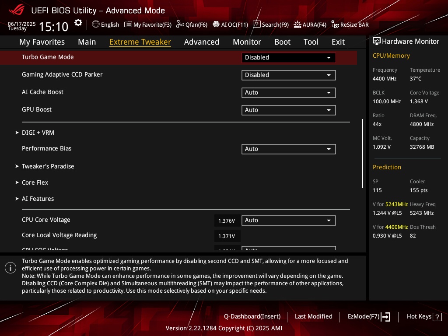Open the Tool tab
This screenshot has height=336, width=448.
point(311,42)
